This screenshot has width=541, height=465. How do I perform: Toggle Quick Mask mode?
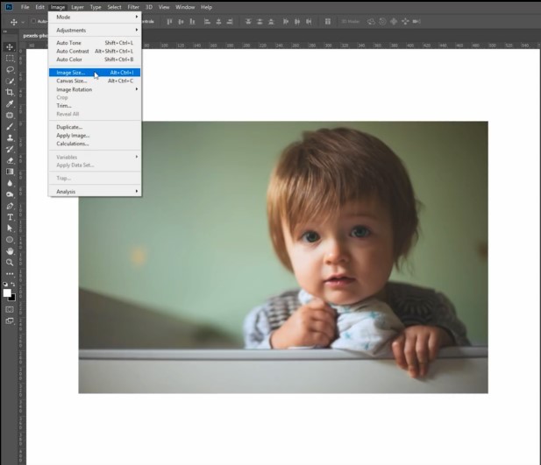click(10, 309)
